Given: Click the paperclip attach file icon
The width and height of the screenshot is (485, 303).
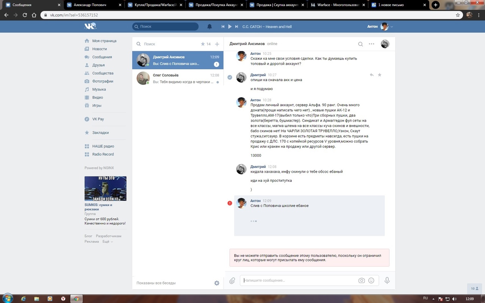Looking at the screenshot, I should (232, 281).
